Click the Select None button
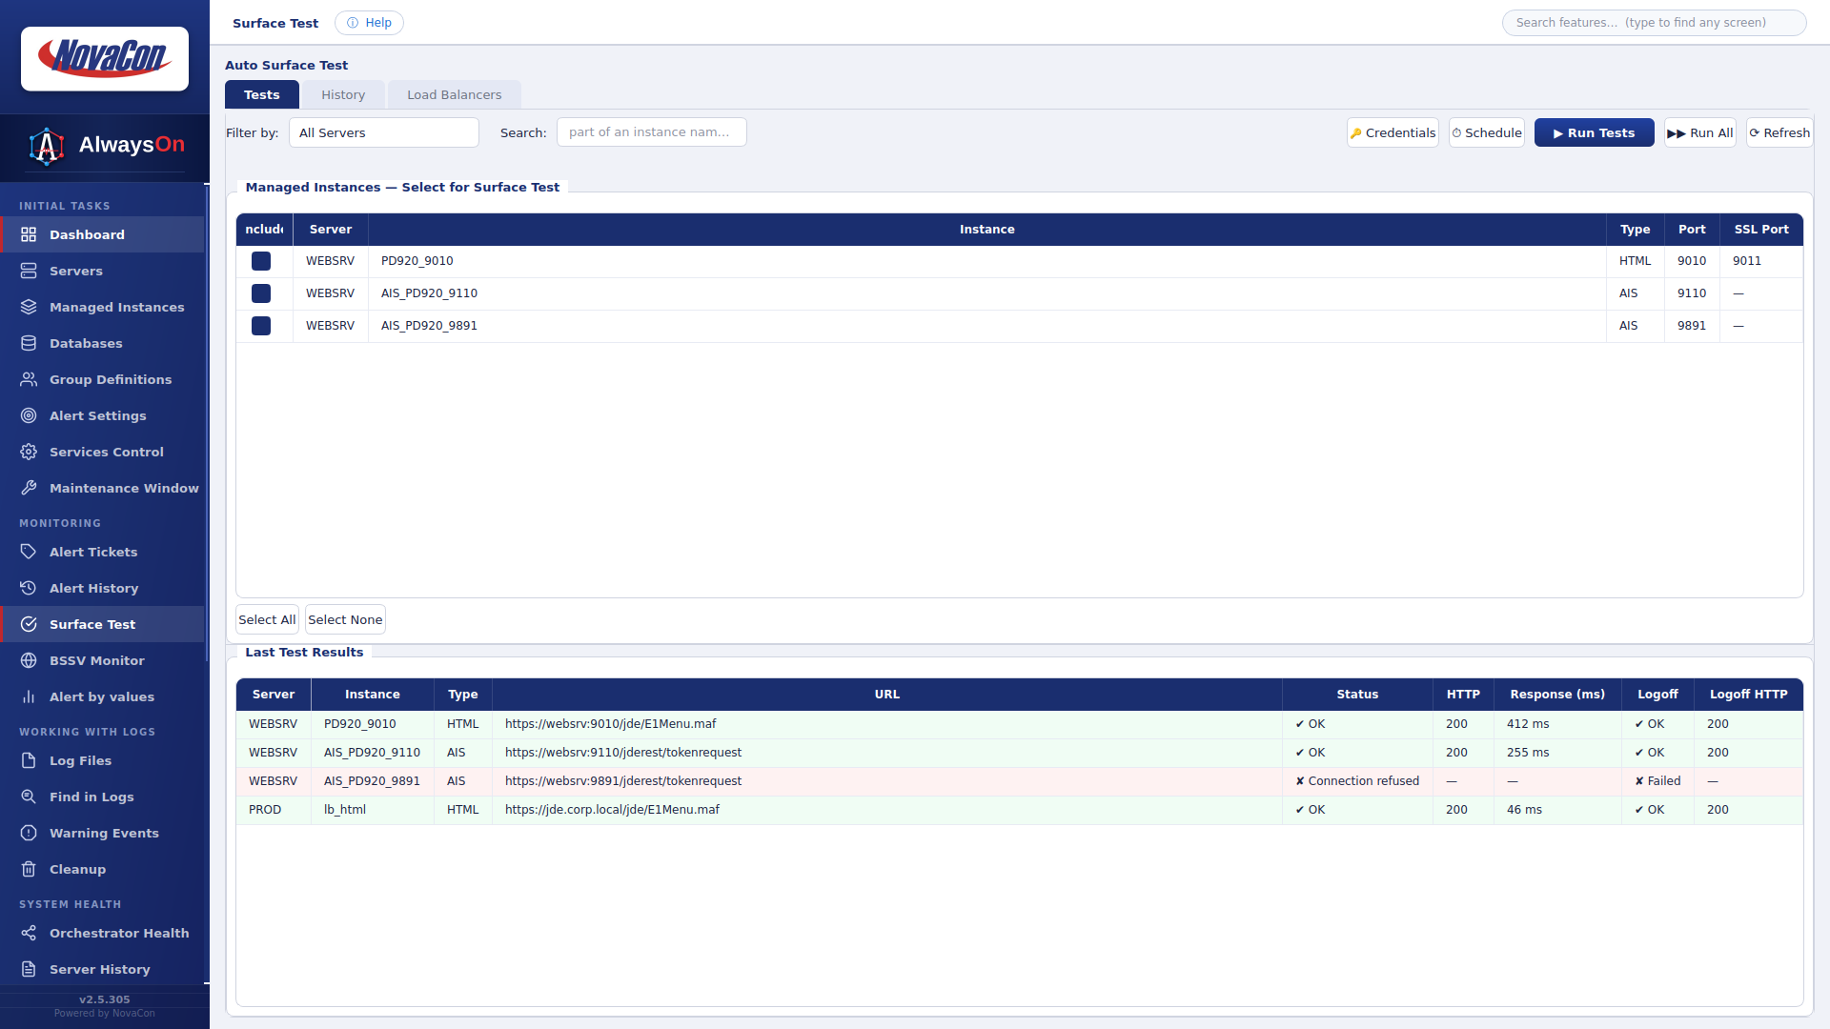This screenshot has width=1830, height=1029. tap(345, 619)
